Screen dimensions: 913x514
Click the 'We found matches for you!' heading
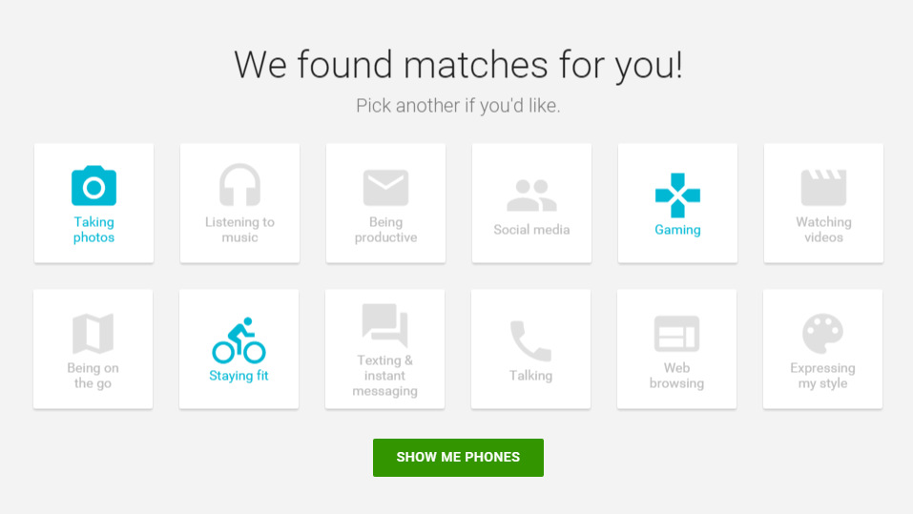(458, 65)
